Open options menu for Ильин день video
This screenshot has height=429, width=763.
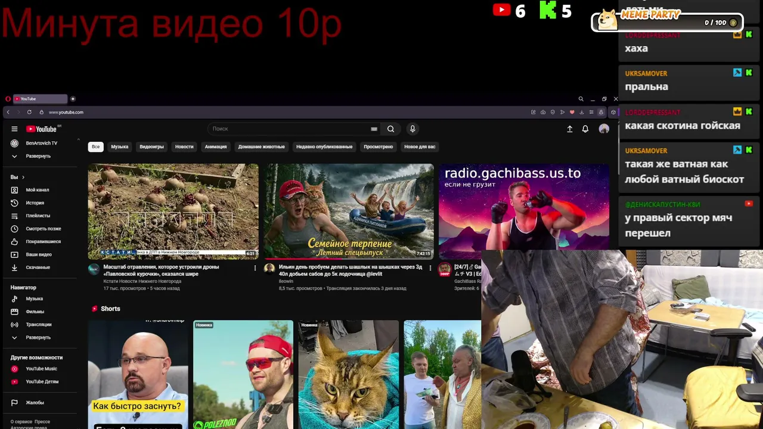430,268
